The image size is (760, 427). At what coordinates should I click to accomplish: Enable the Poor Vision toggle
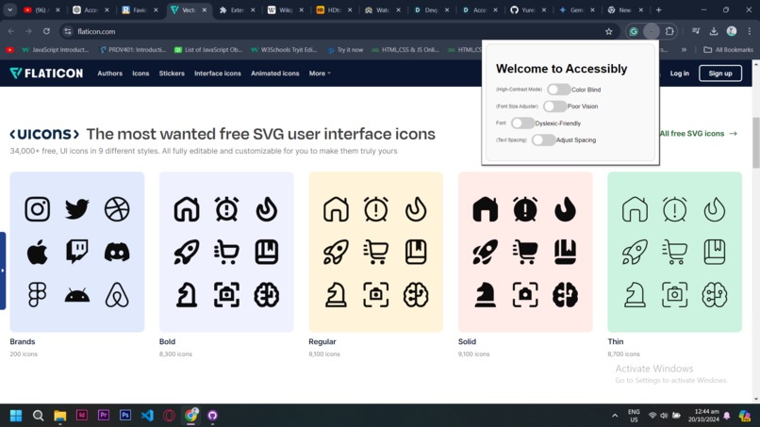(x=554, y=107)
